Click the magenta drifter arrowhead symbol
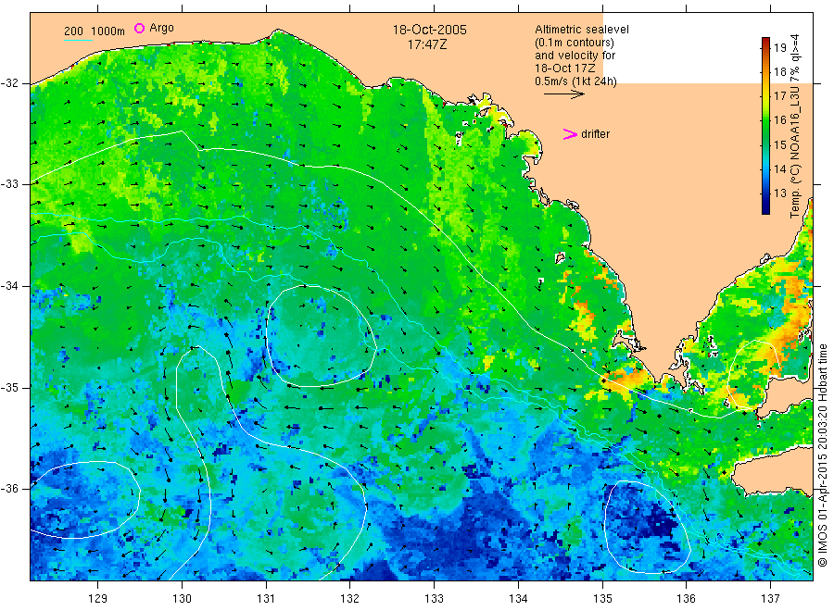Image resolution: width=834 pixels, height=611 pixels. click(570, 134)
